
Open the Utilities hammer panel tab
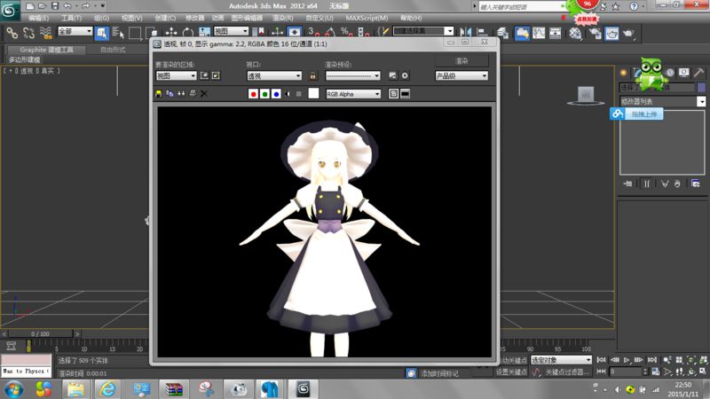698,73
